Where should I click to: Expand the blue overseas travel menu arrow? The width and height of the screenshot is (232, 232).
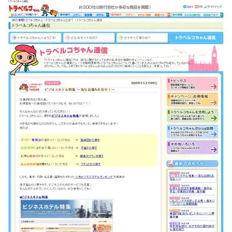click(108, 15)
